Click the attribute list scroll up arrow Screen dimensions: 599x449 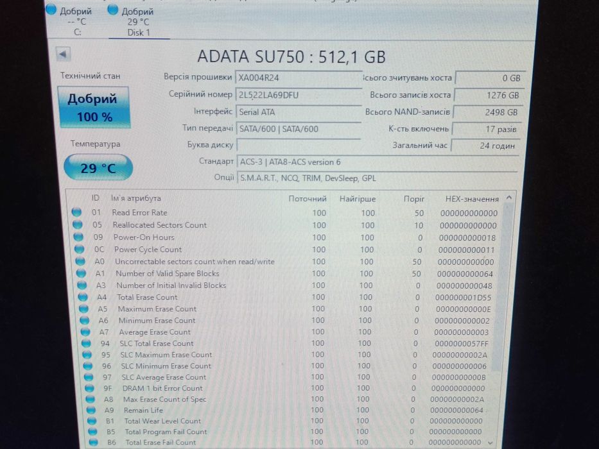click(508, 198)
